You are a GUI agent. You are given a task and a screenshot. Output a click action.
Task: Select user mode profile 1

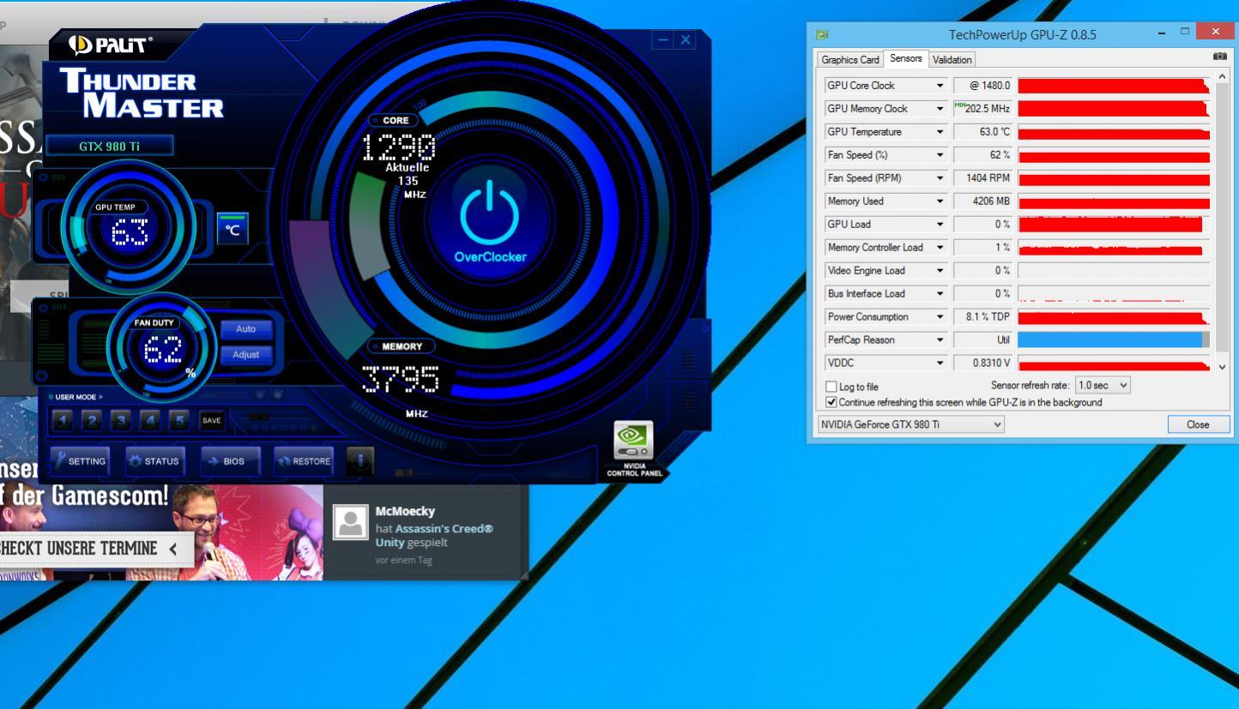(62, 420)
